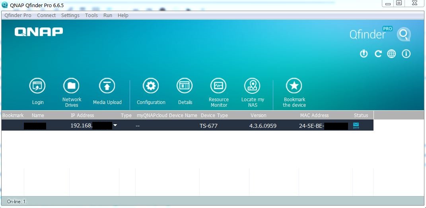Open the Qfinder Pro menu
Image resolution: width=426 pixels, height=208 pixels.
click(x=18, y=15)
